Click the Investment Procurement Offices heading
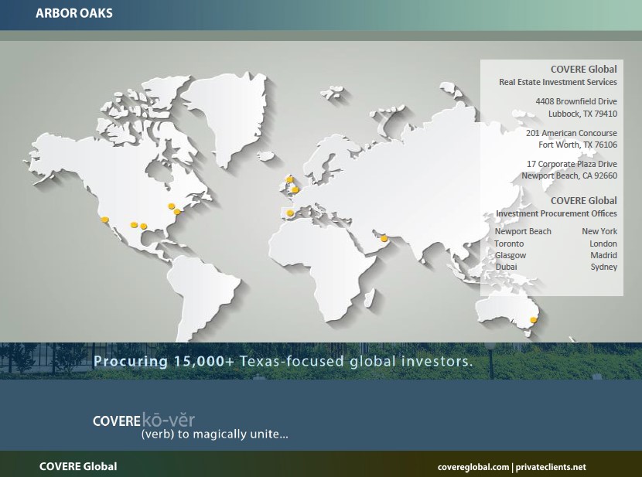 [556, 213]
